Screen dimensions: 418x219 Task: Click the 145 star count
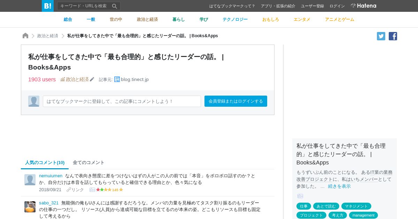[x=115, y=190]
